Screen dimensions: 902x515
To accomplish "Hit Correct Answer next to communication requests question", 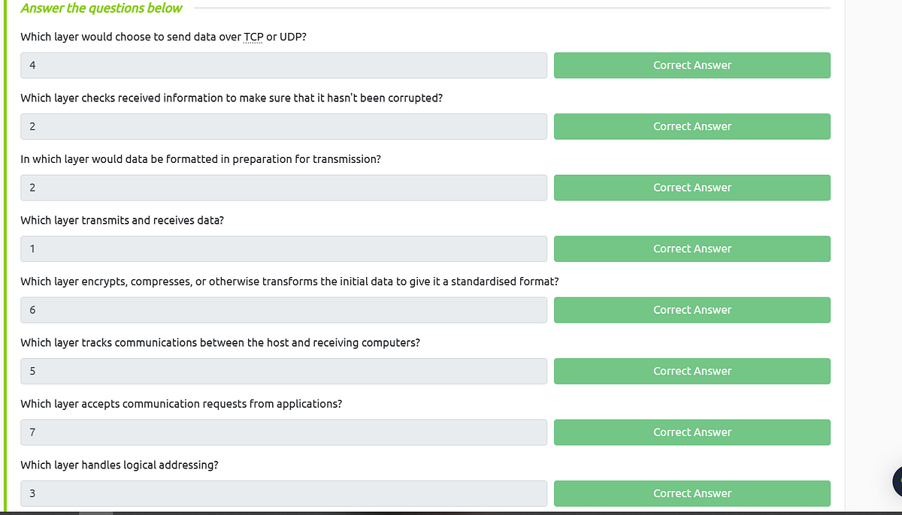I will pyautogui.click(x=692, y=432).
